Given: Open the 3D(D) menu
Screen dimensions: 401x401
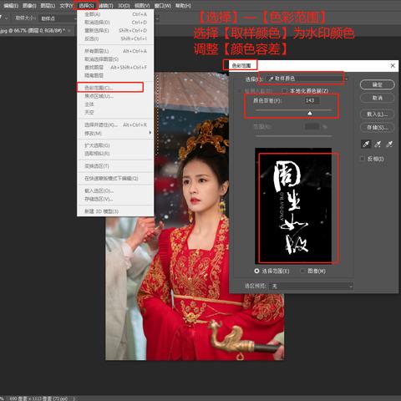Looking at the screenshot, I should point(124,6).
